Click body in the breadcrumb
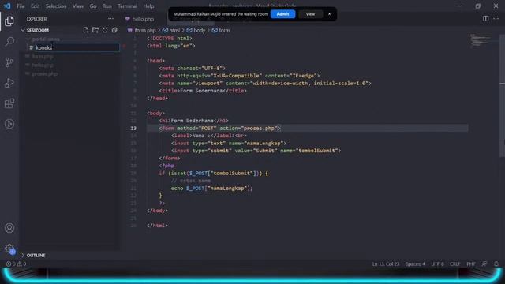505x284 pixels. pos(199,30)
